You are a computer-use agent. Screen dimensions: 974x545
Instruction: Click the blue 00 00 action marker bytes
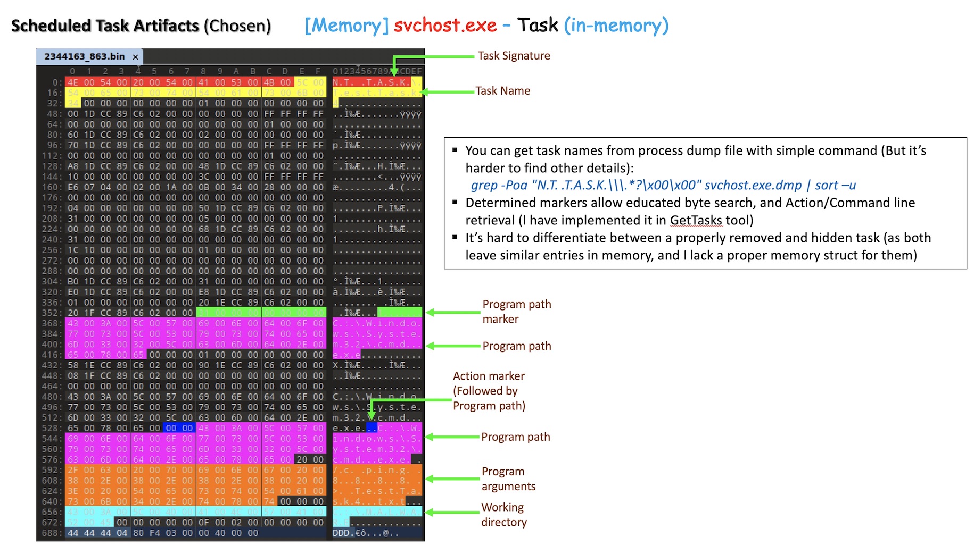tap(179, 428)
